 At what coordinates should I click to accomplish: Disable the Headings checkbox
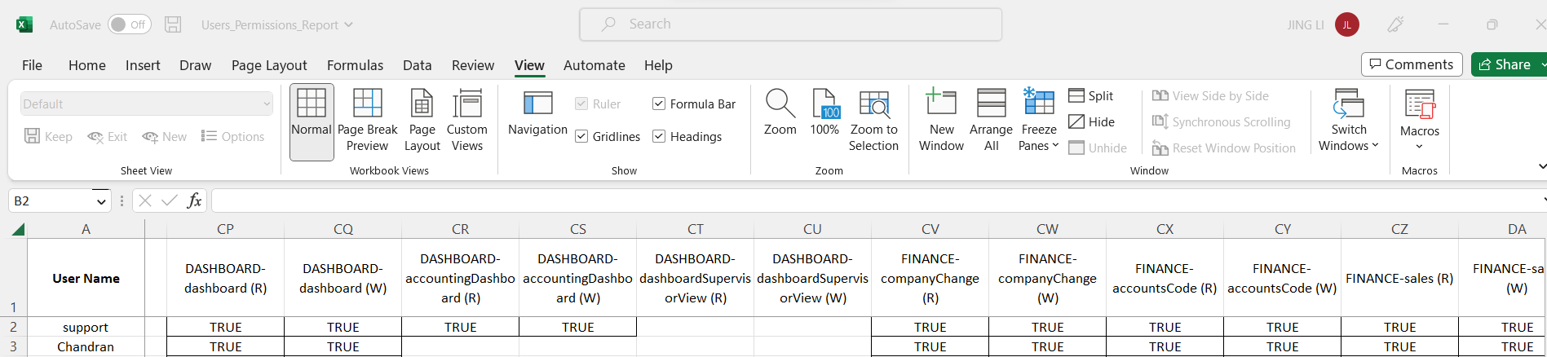[659, 137]
